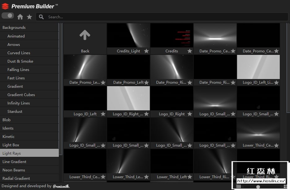Image resolution: width=290 pixels, height=190 pixels.
Task: Open the Idents category
Action: 29,128
